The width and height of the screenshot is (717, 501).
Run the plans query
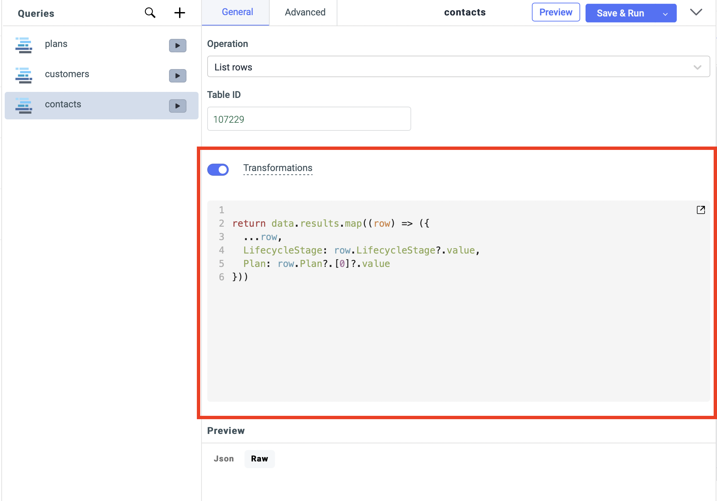point(177,46)
